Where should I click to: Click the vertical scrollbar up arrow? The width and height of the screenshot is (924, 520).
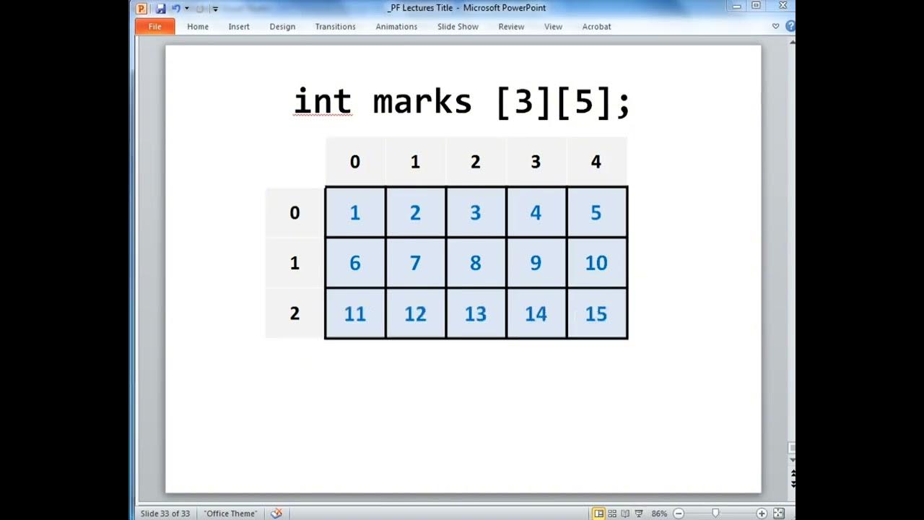[x=792, y=43]
